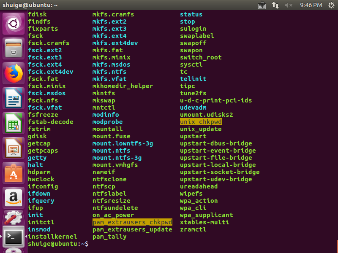Click the shuige@ubuntu:~$ prompt line
This screenshot has width=338, height=253.
coord(58,244)
